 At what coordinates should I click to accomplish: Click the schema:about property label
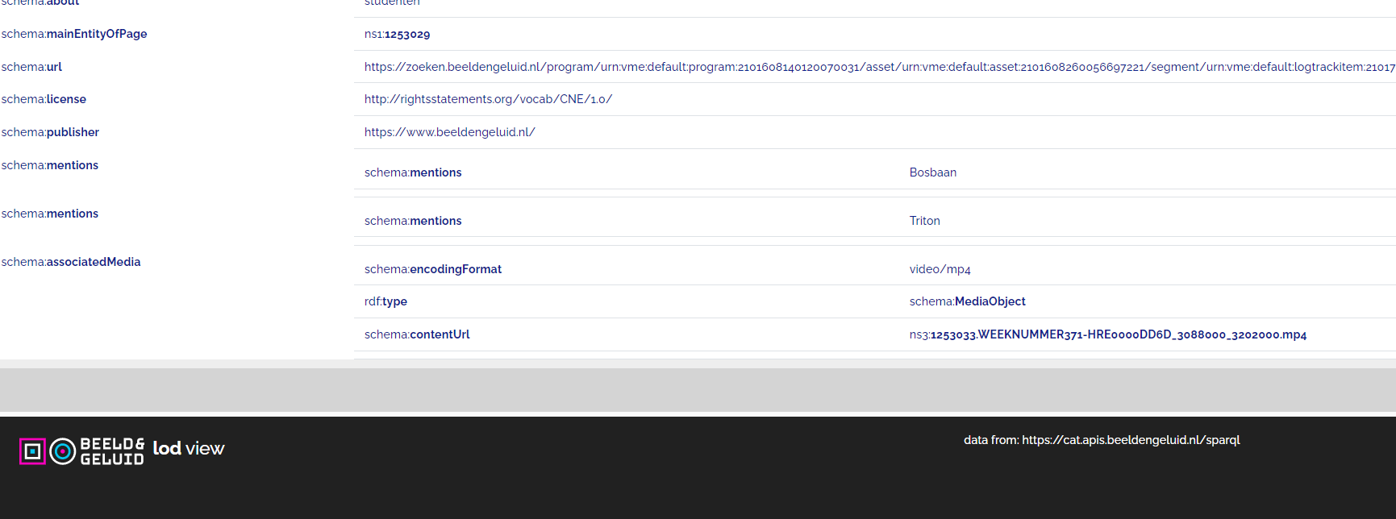(40, 3)
